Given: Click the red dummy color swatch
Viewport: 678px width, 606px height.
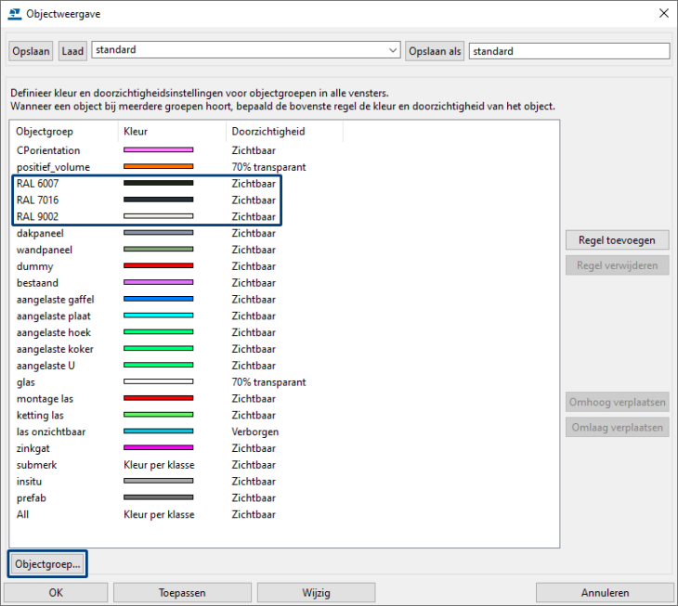Looking at the screenshot, I should coord(158,266).
